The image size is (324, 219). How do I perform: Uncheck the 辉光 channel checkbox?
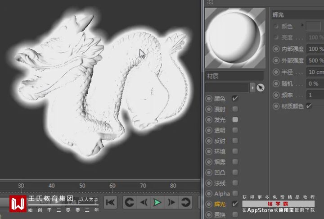click(x=235, y=204)
